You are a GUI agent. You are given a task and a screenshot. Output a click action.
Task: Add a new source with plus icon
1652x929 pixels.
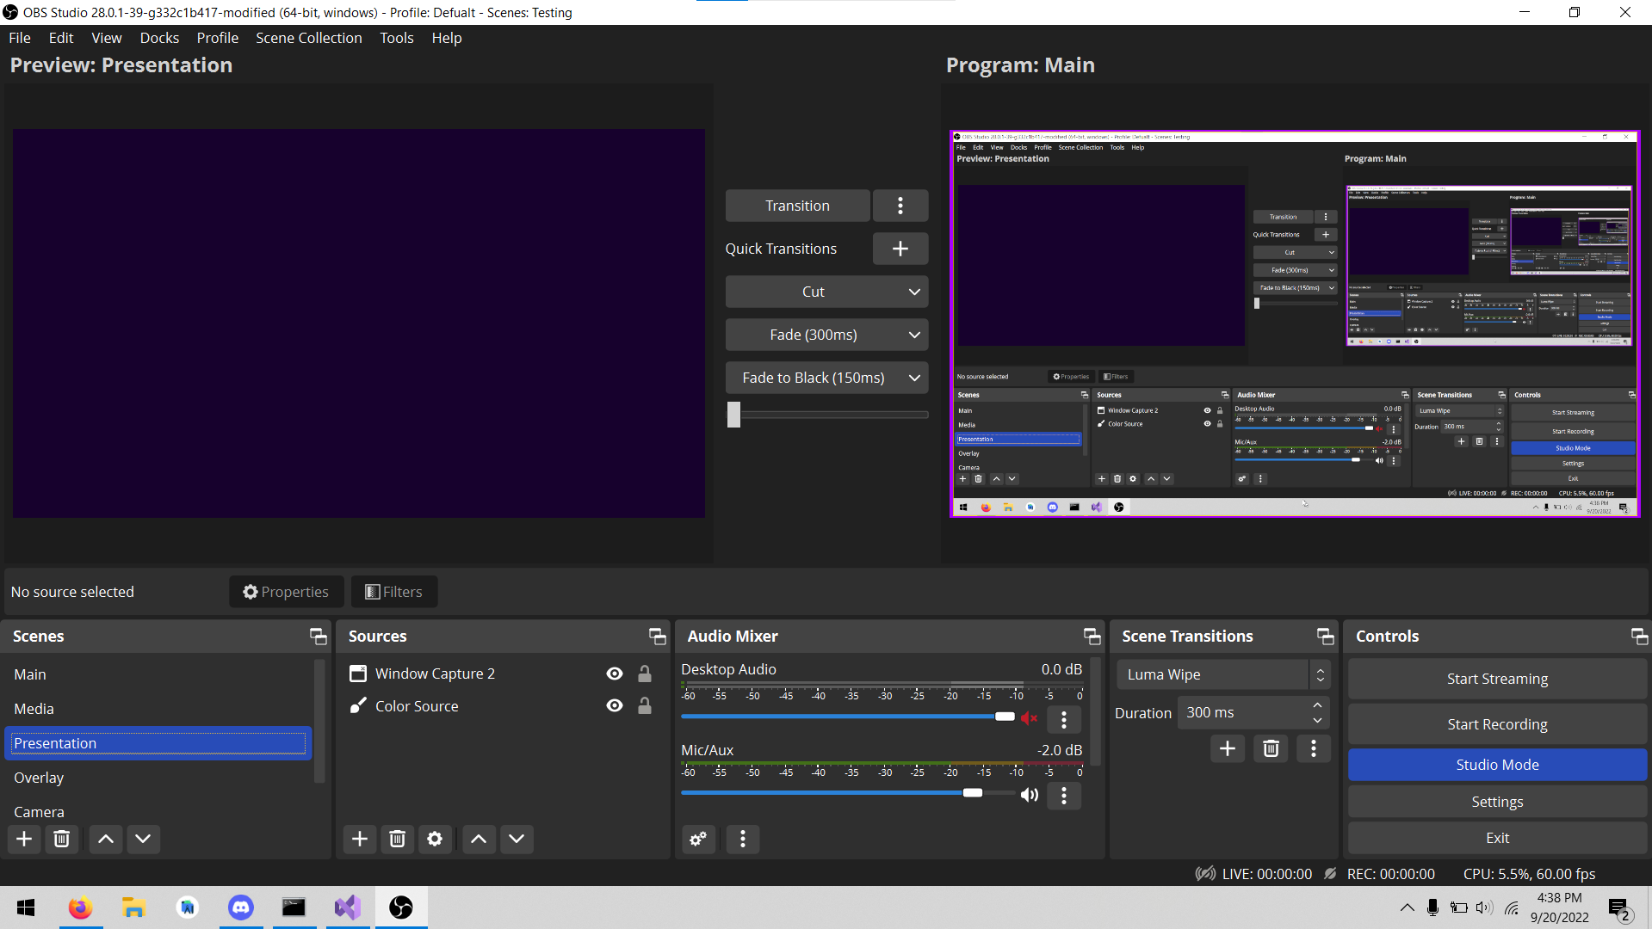360,839
